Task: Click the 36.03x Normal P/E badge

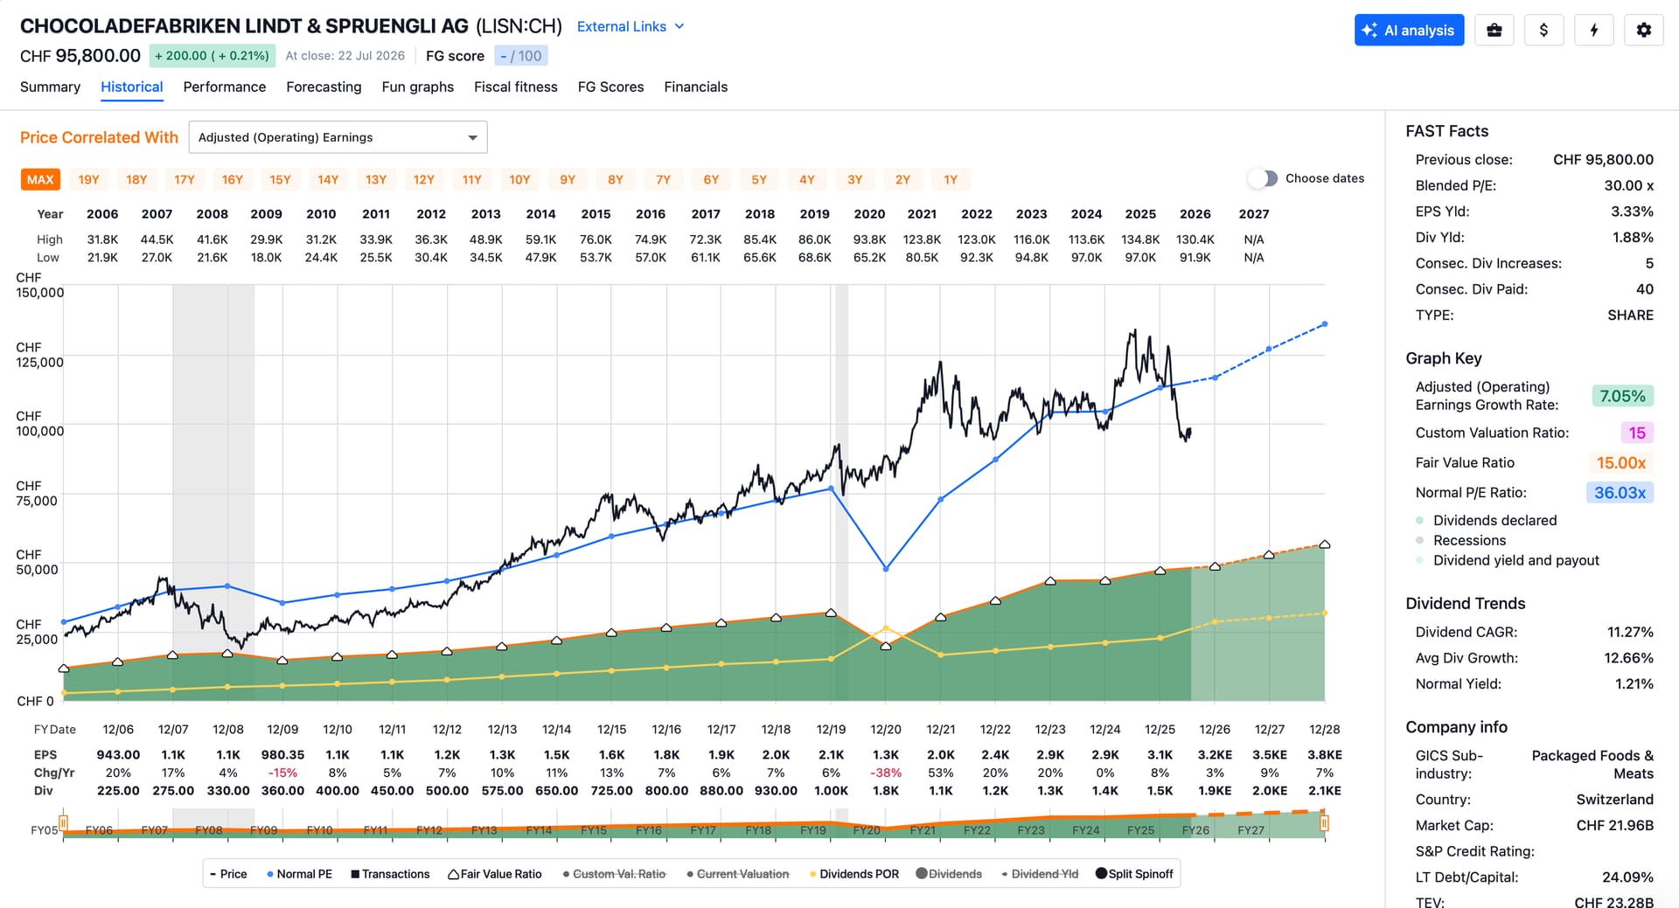Action: (1620, 493)
